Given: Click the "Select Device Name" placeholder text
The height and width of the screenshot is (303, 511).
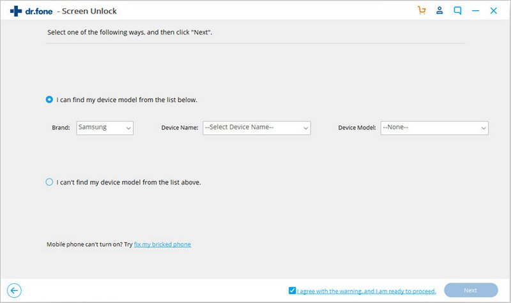Looking at the screenshot, I should (x=240, y=128).
